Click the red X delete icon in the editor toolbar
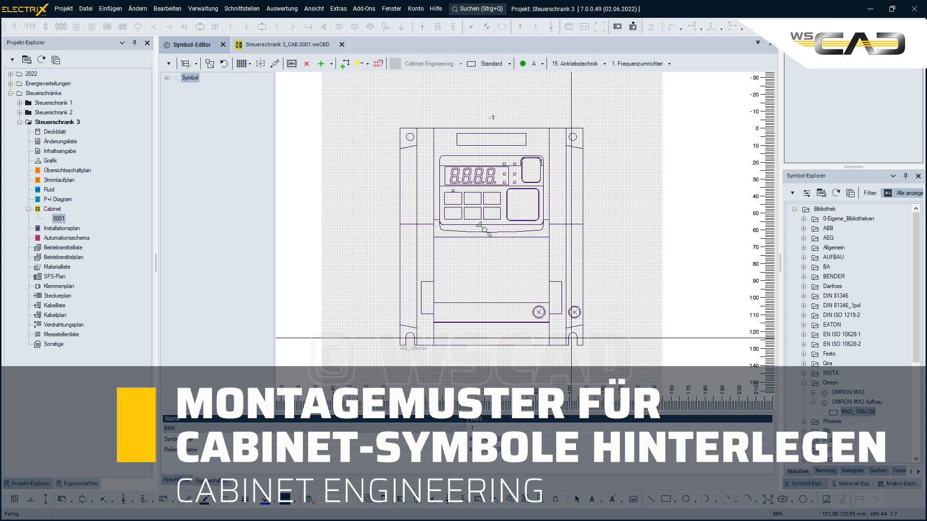 (x=307, y=63)
